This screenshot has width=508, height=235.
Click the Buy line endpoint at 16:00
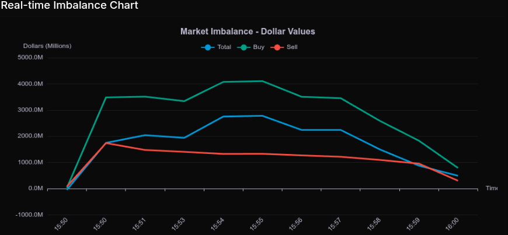click(x=457, y=167)
